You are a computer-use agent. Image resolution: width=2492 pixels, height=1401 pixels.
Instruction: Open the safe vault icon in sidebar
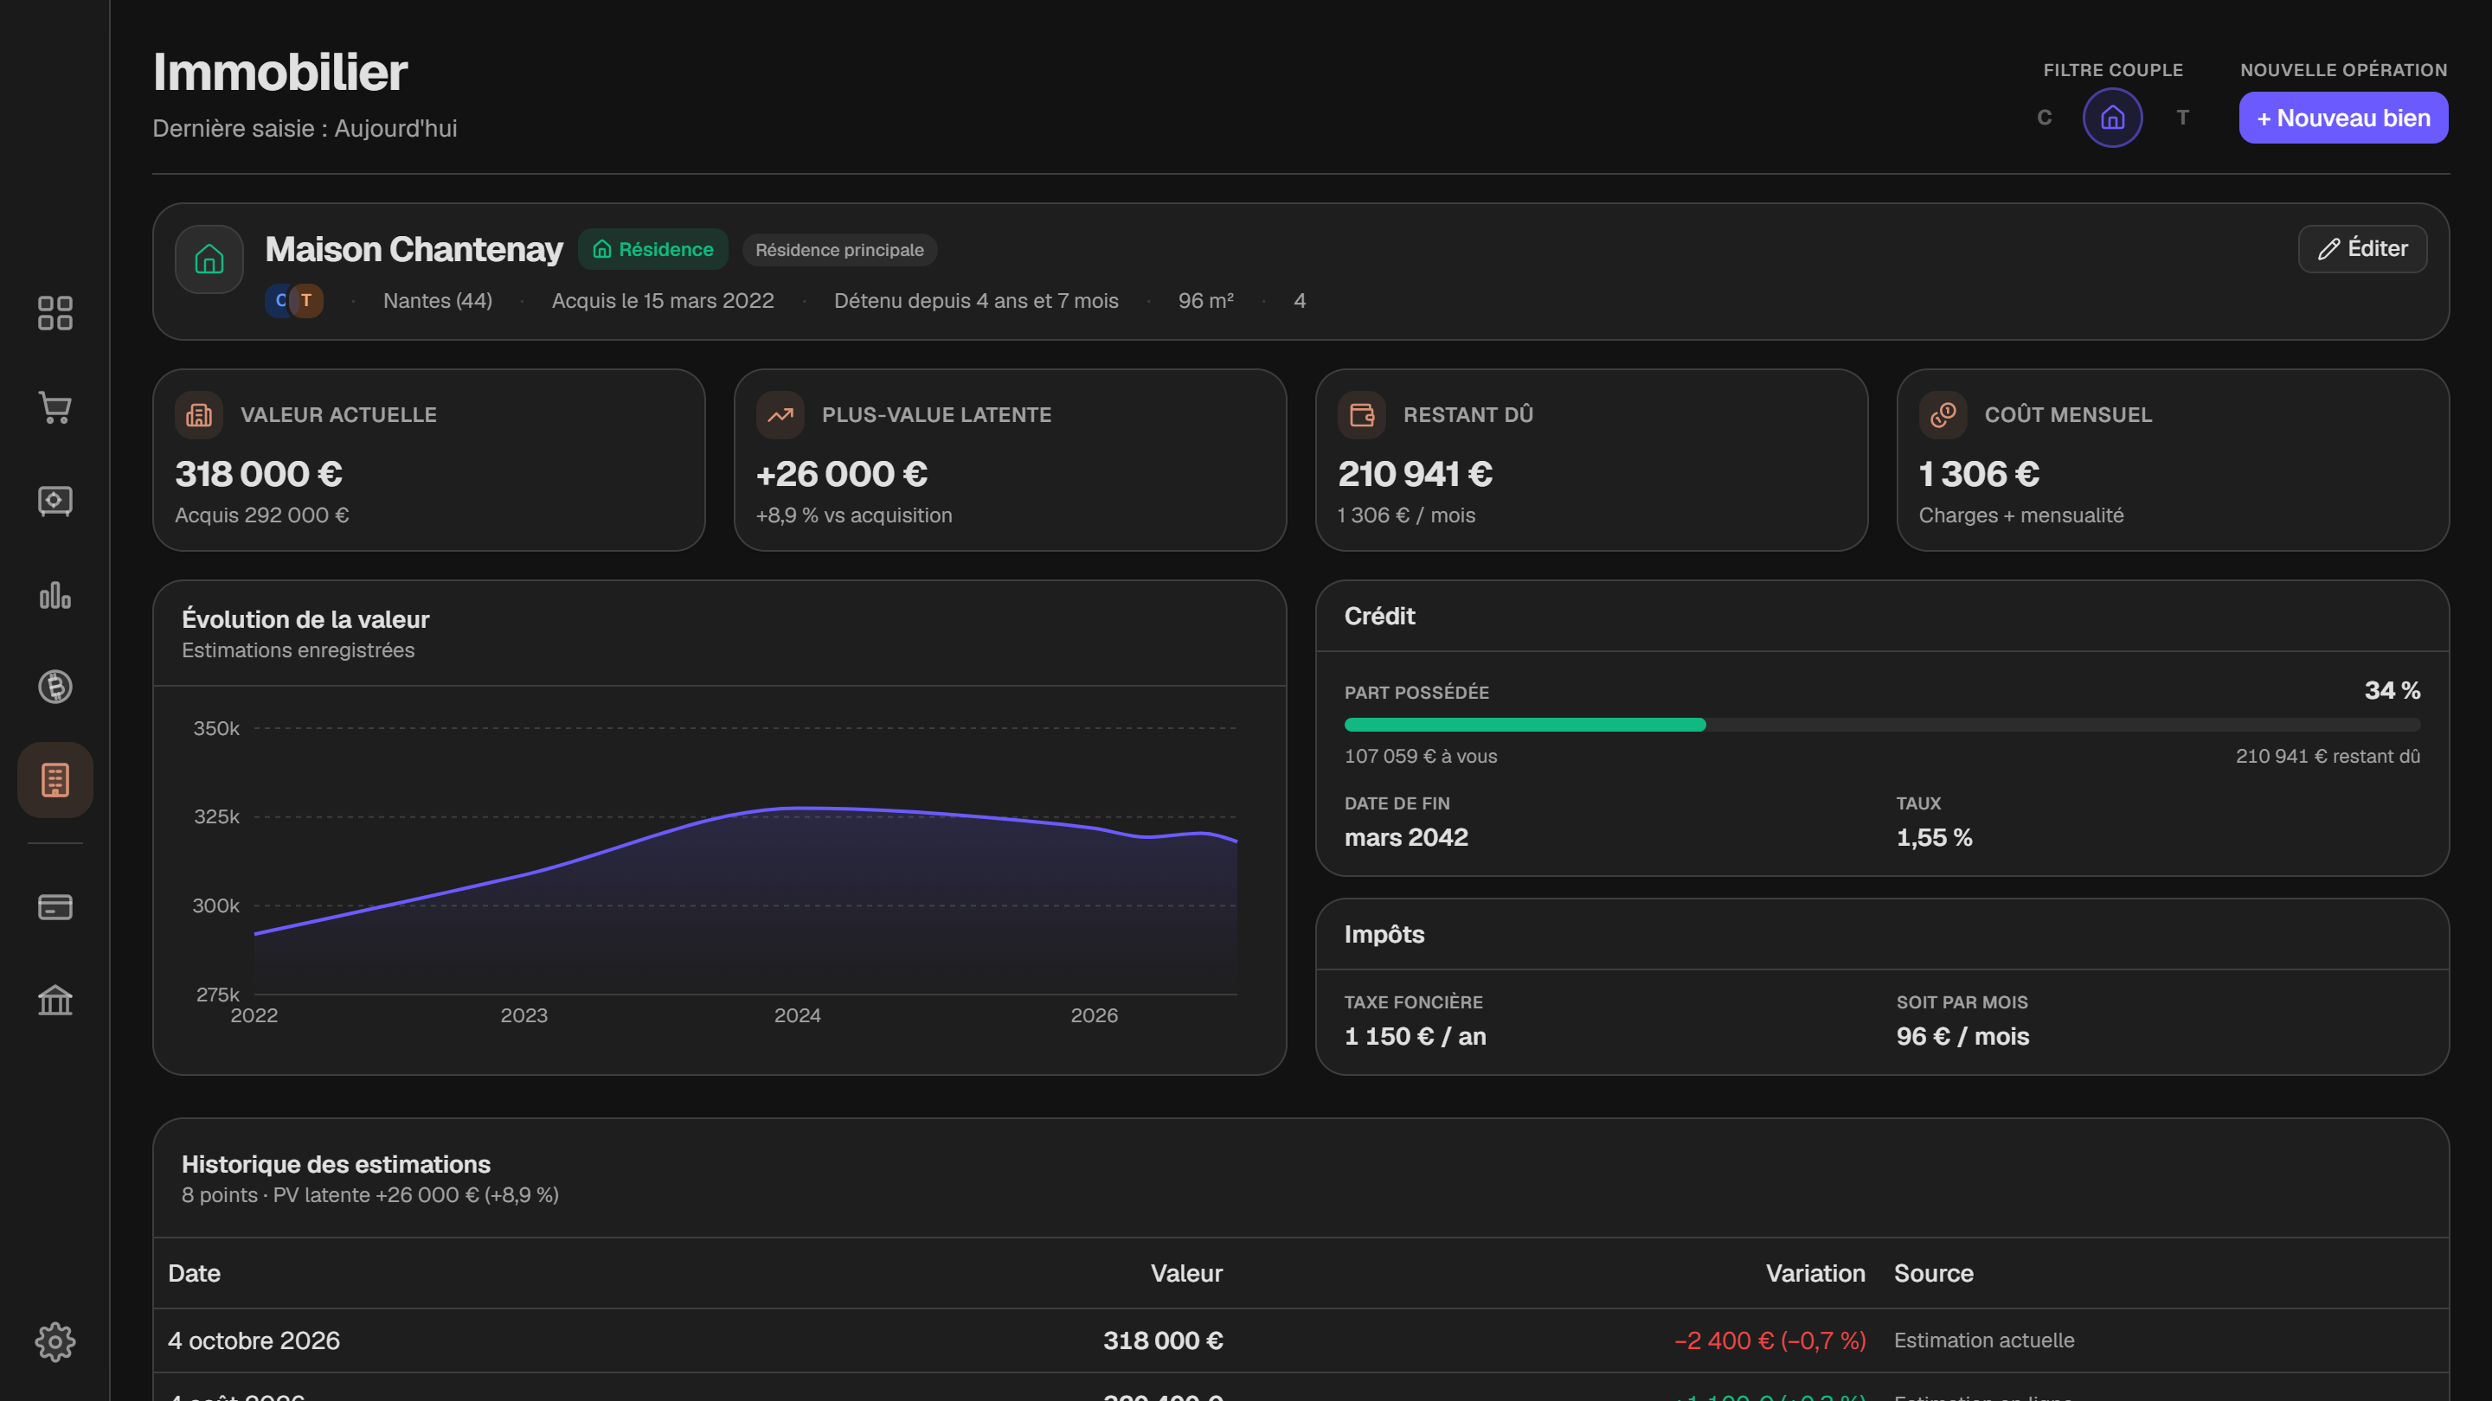point(55,501)
